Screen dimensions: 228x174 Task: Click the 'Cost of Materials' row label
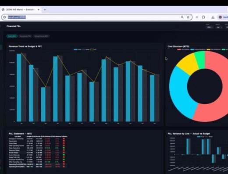pos(14,155)
